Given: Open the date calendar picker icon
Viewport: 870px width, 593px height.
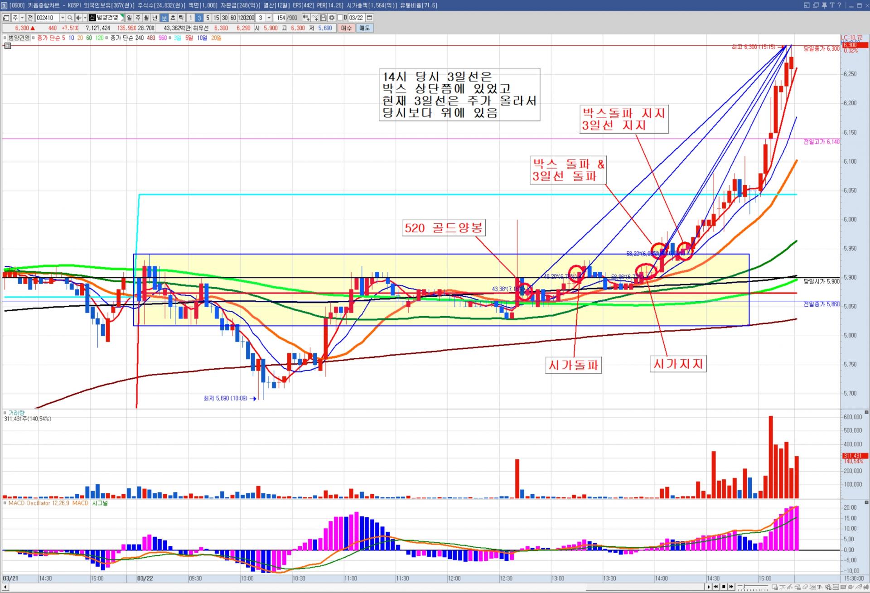Looking at the screenshot, I should pyautogui.click(x=369, y=18).
